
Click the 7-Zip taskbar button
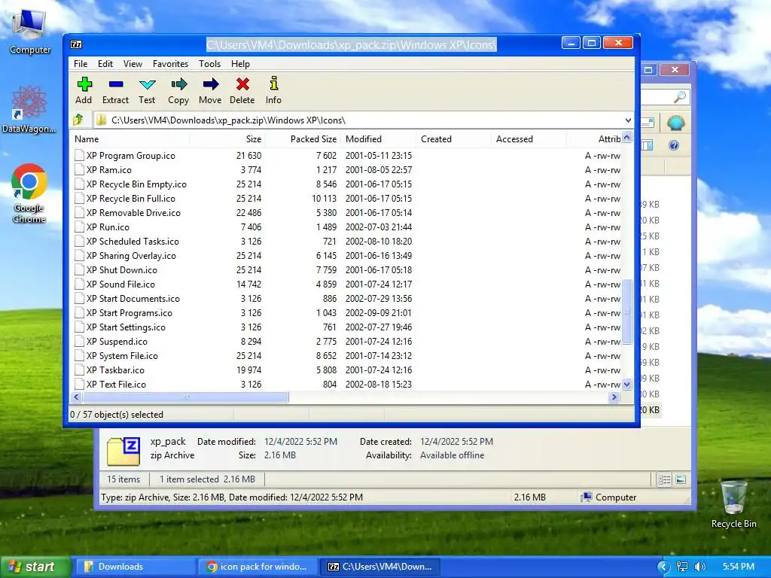coord(380,567)
